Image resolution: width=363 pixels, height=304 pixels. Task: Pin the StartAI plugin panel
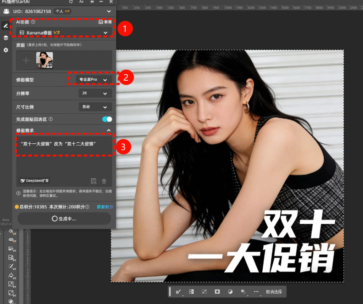pyautogui.click(x=92, y=2)
